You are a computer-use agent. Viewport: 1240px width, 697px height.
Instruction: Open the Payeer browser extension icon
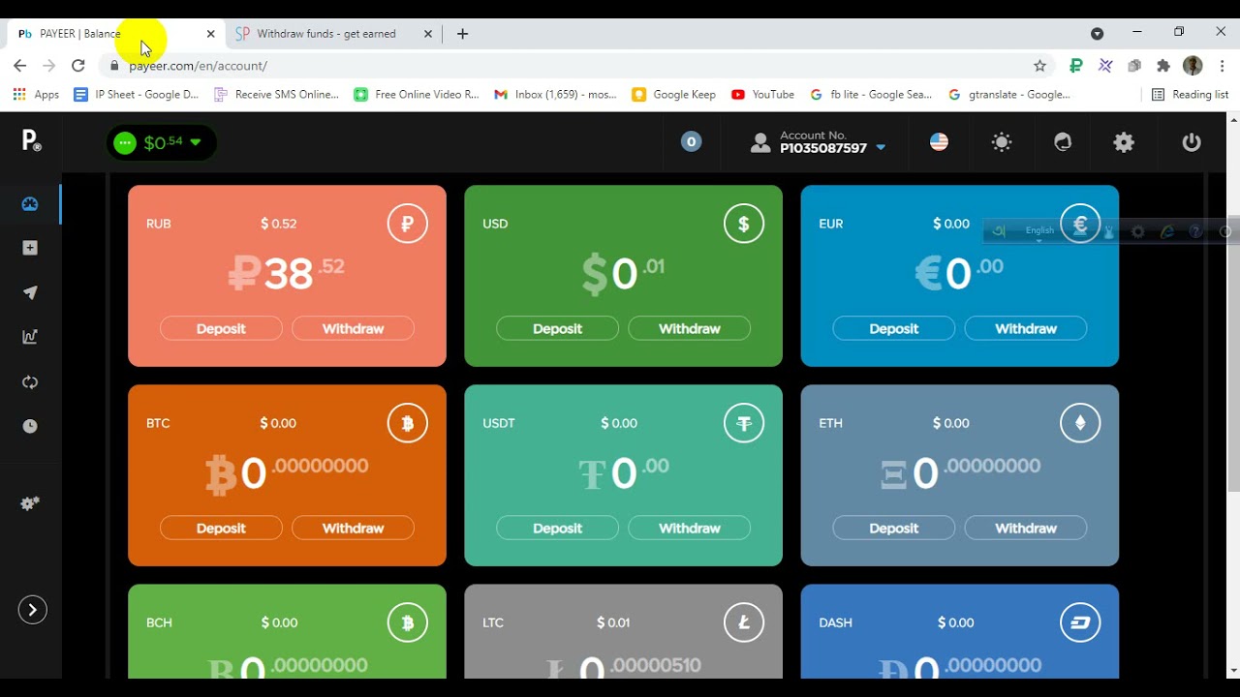point(1075,66)
